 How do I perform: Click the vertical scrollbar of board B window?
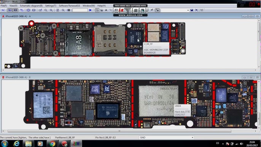259,119
